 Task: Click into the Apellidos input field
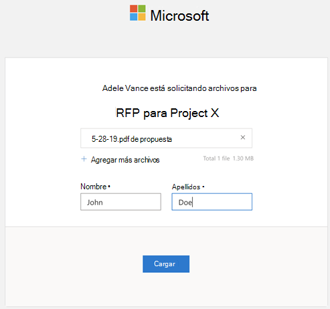click(212, 202)
